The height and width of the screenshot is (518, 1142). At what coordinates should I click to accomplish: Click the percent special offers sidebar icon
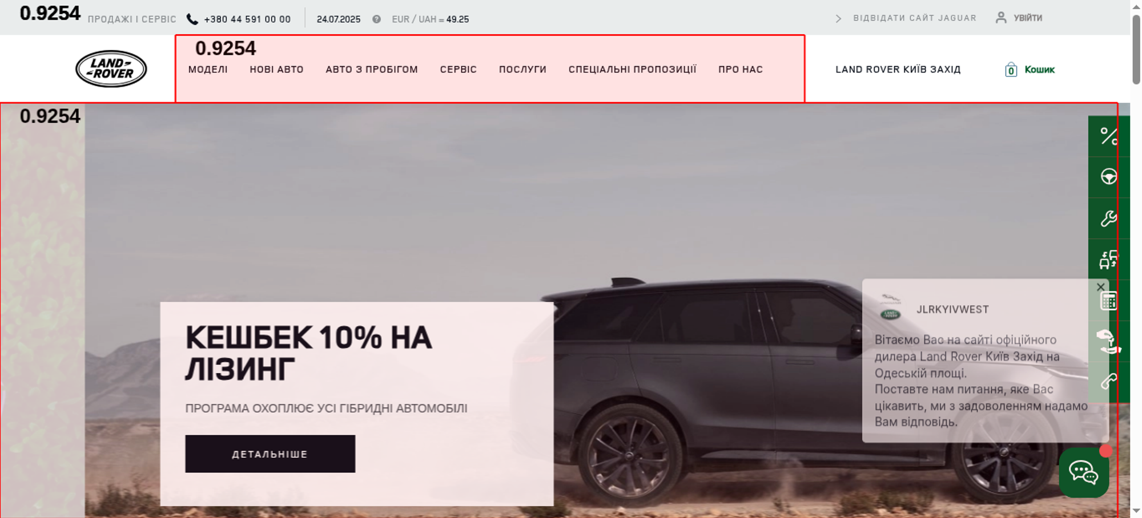[x=1109, y=136]
